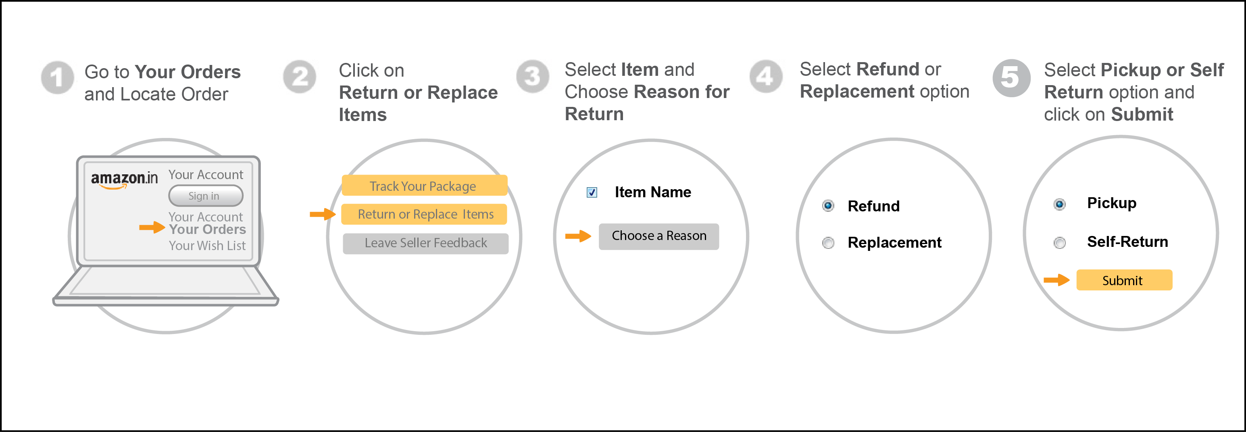The width and height of the screenshot is (1246, 432).
Task: Choose the Pickup radio option
Action: (1059, 204)
